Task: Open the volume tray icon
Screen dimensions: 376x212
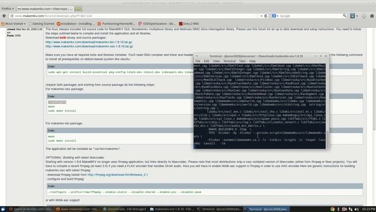Action: (357, 209)
